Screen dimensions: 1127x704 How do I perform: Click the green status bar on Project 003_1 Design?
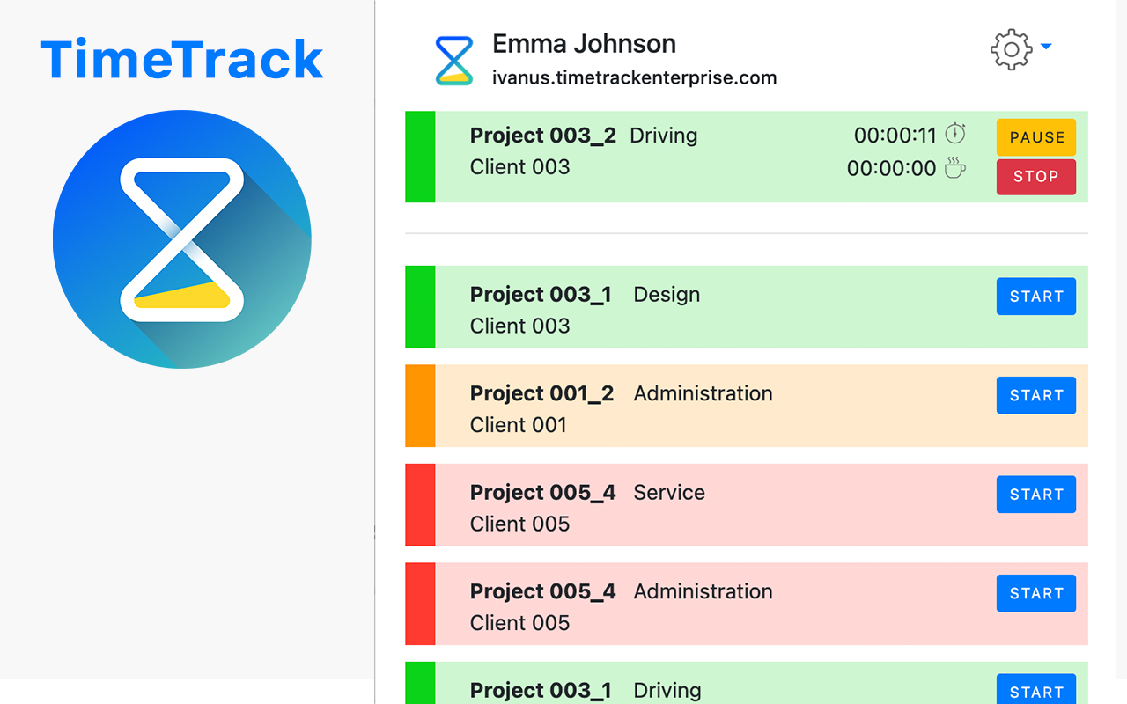click(420, 306)
